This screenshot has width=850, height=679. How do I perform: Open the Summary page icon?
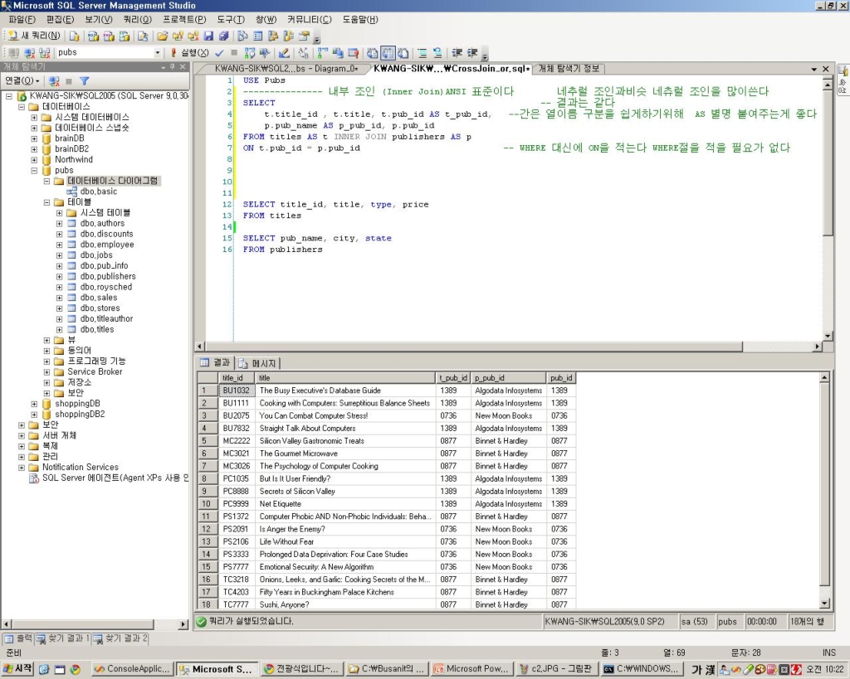click(258, 36)
